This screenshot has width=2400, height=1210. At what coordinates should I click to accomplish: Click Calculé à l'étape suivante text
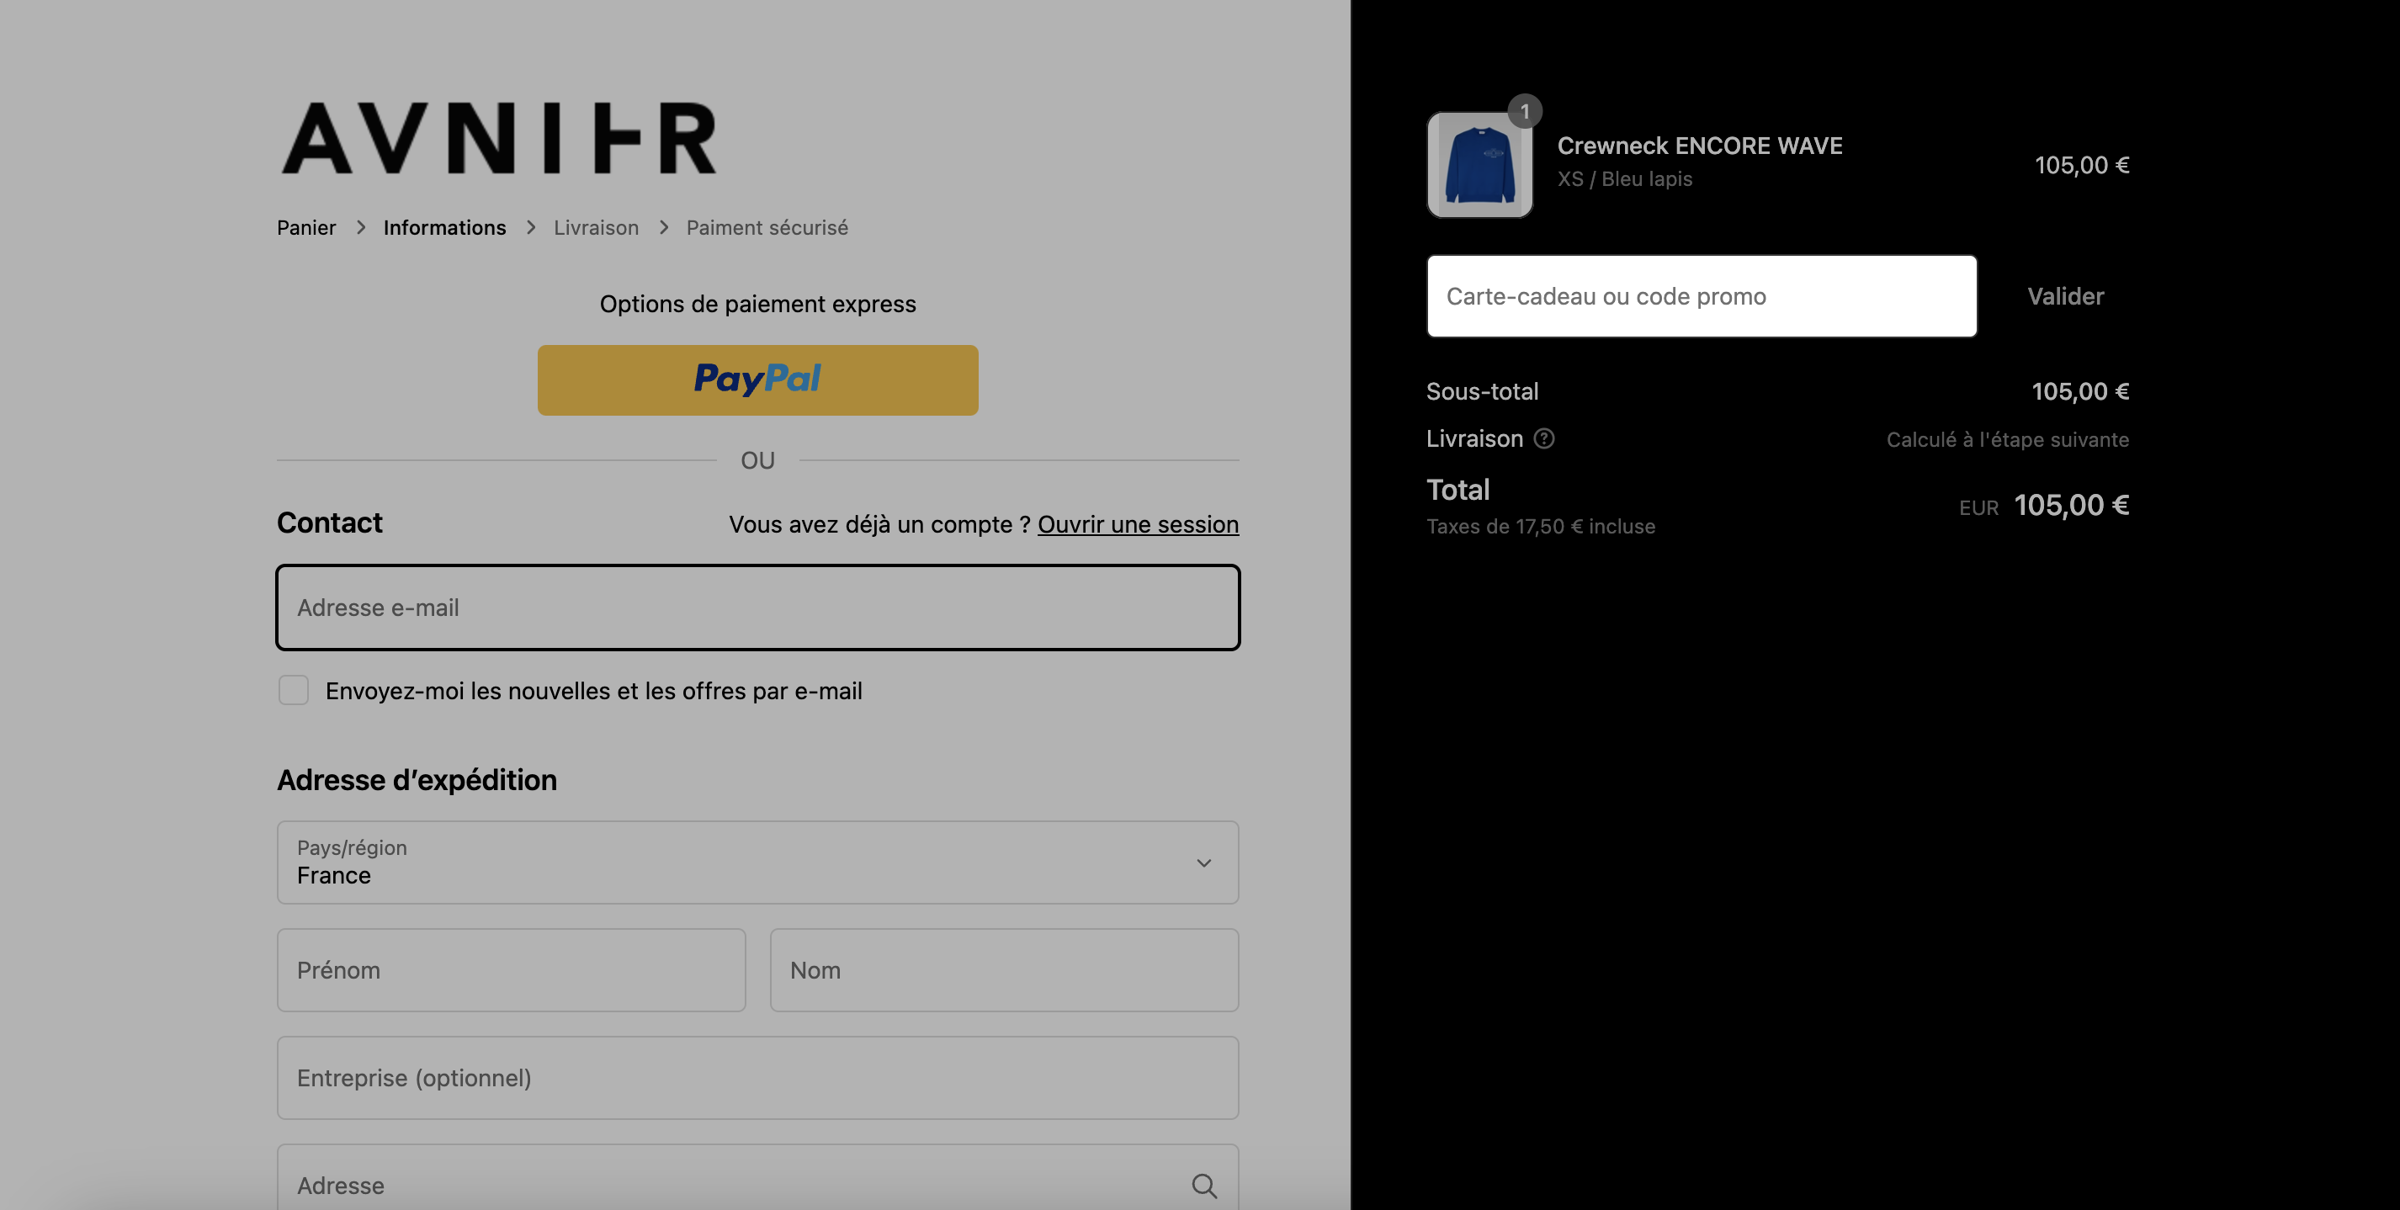2008,440
